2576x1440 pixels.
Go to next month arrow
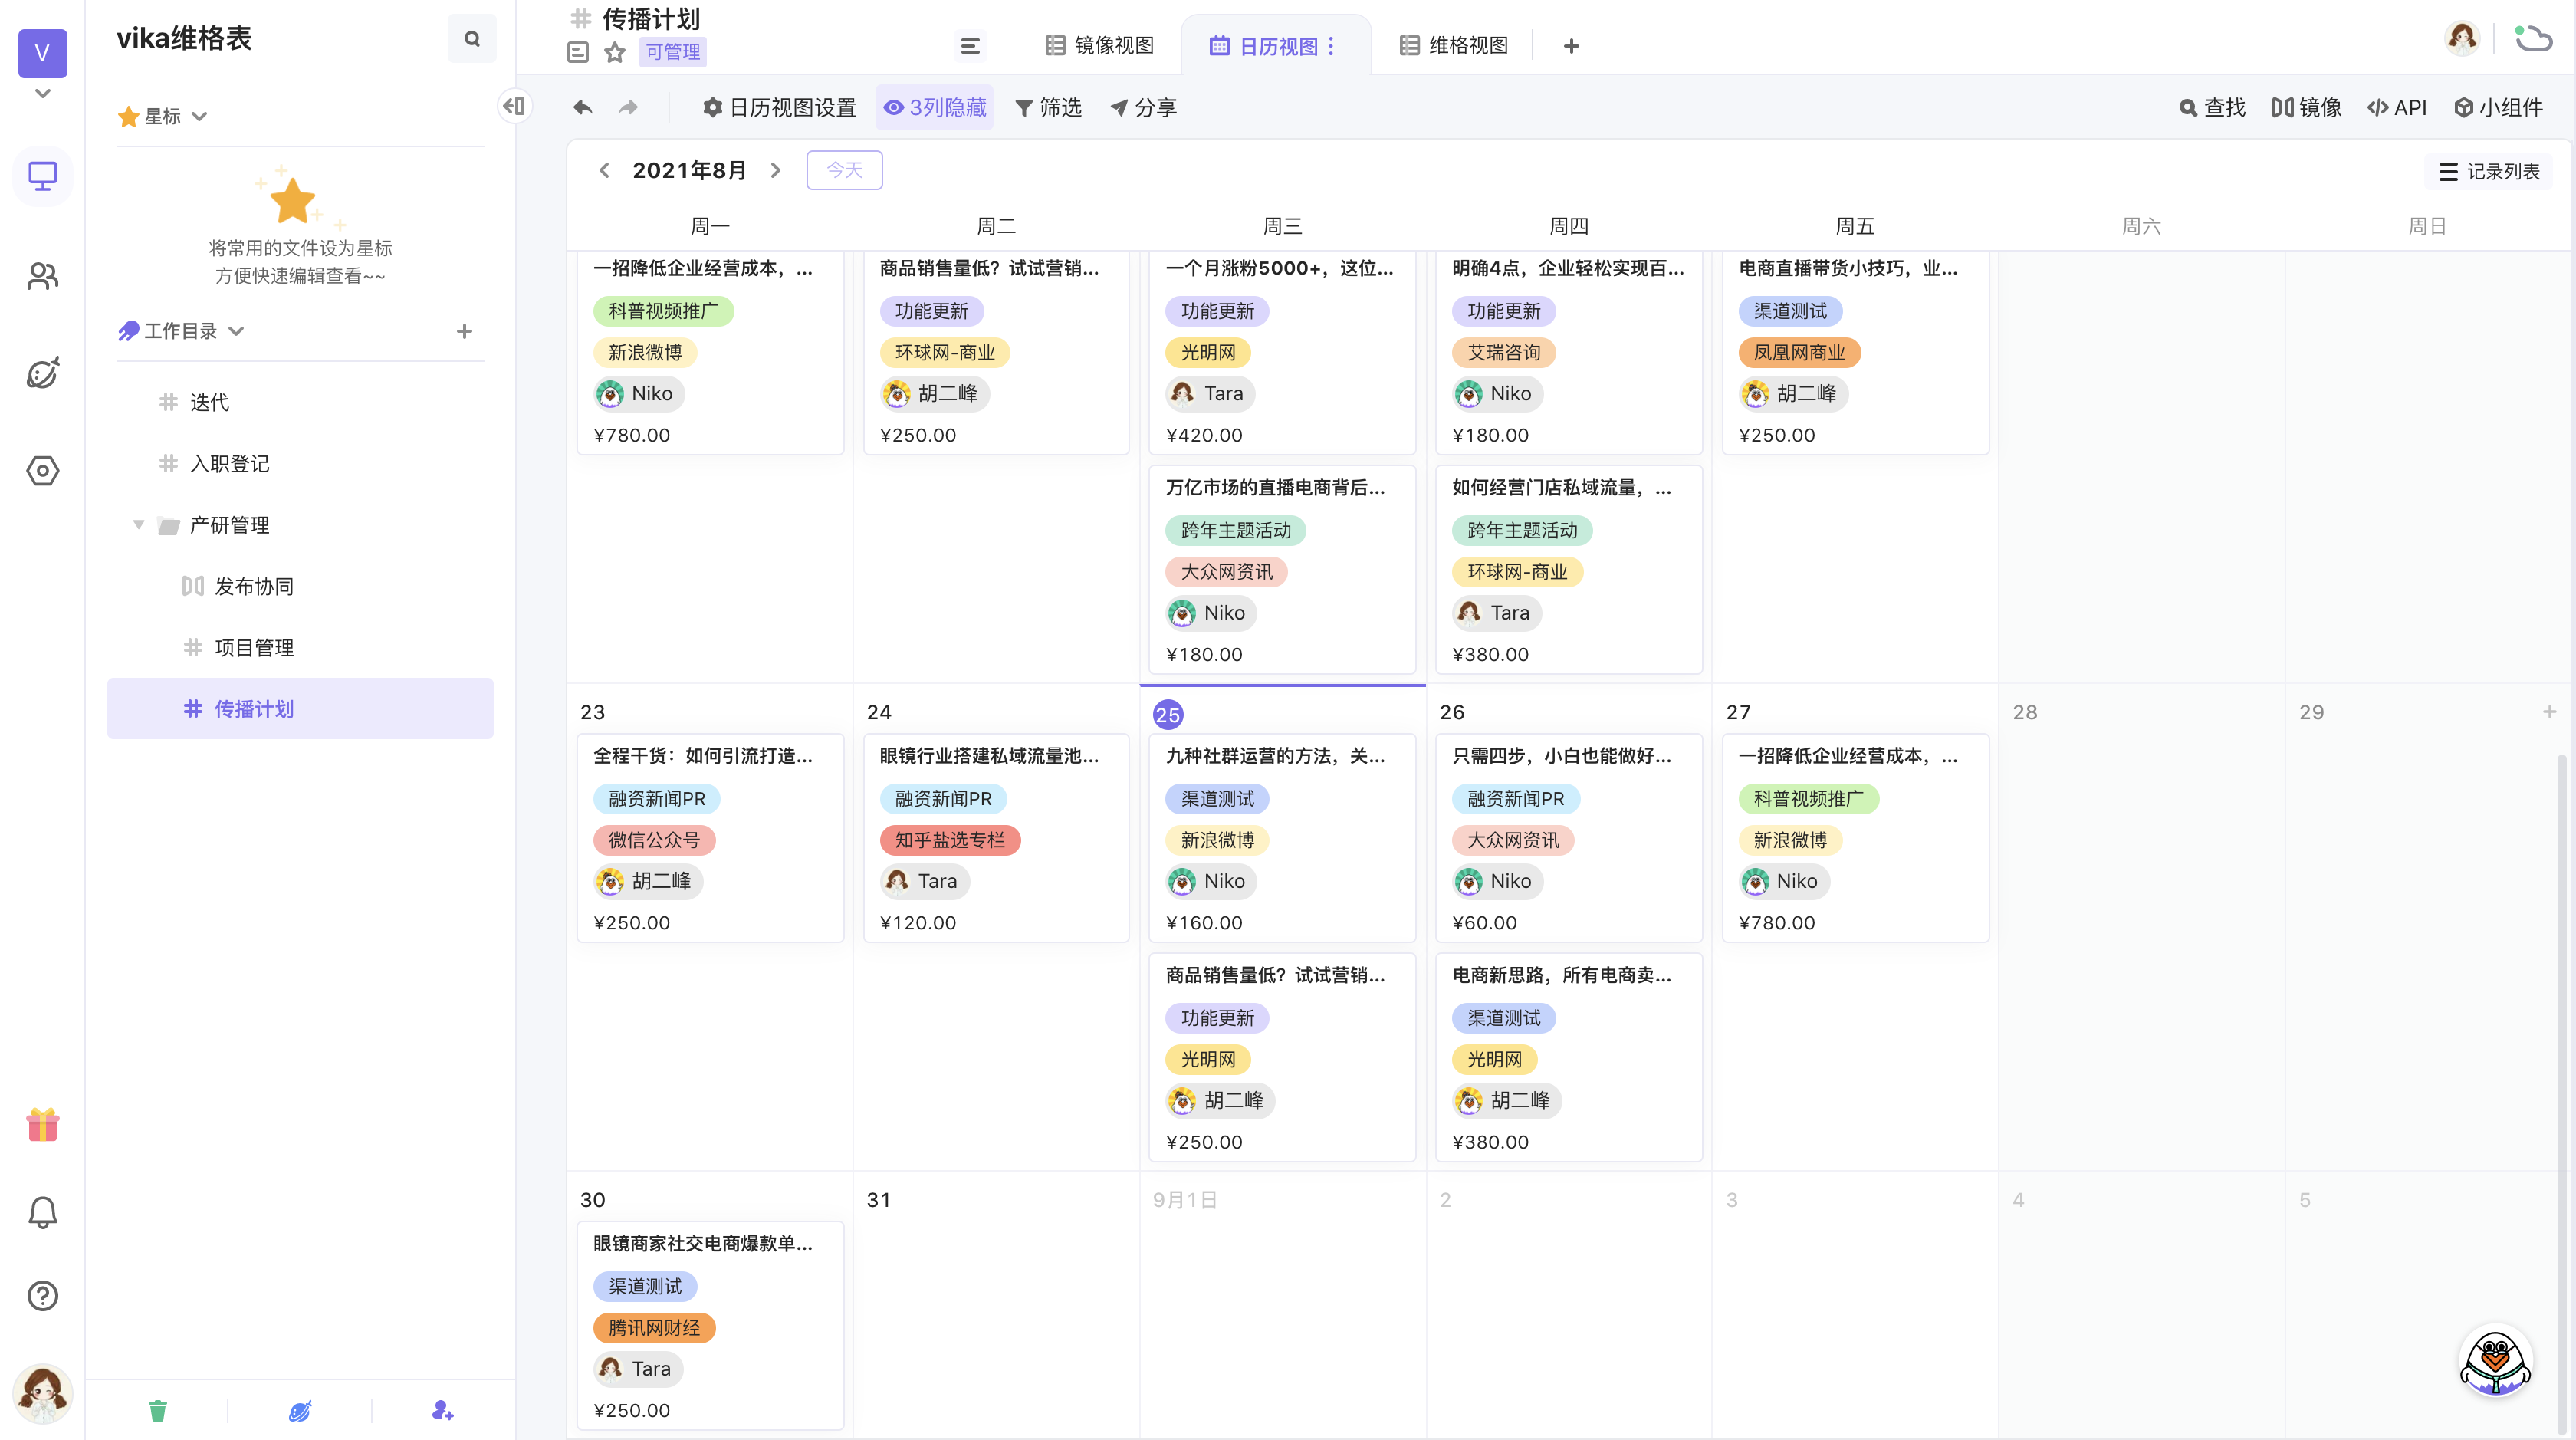[x=775, y=170]
